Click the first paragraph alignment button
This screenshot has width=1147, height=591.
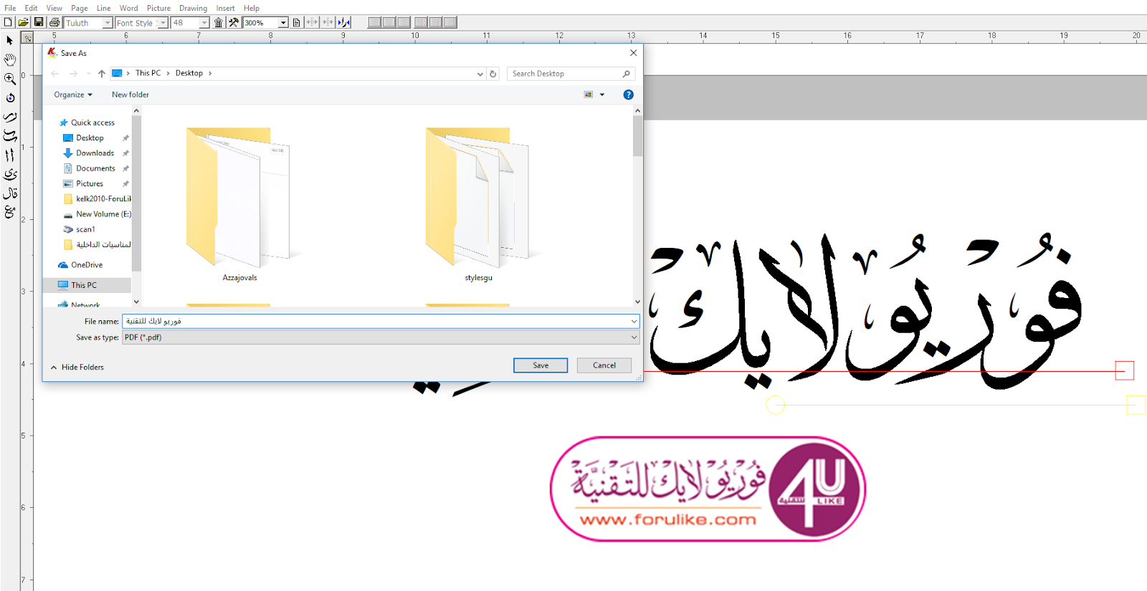374,23
